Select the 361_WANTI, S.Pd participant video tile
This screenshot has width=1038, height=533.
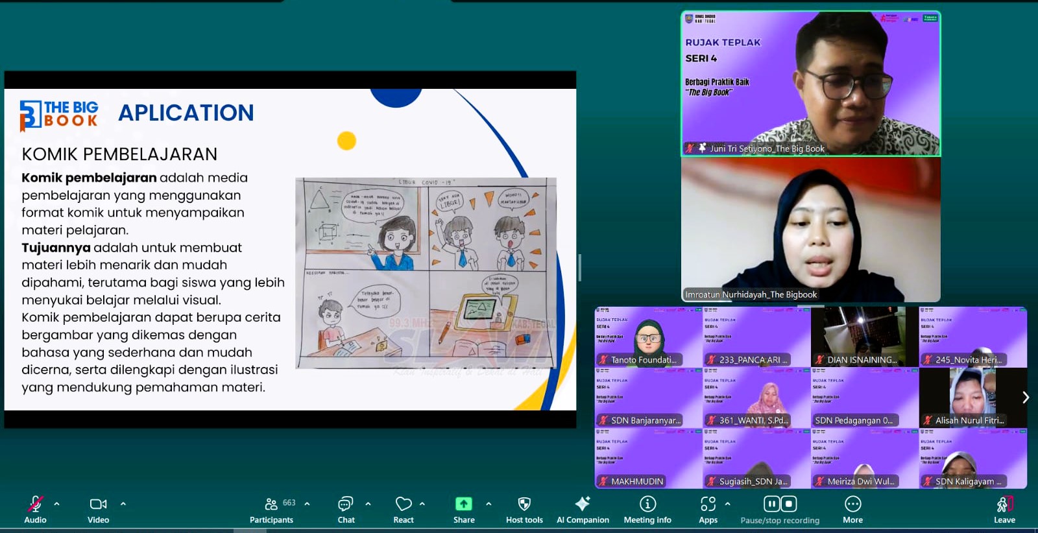pyautogui.click(x=756, y=397)
